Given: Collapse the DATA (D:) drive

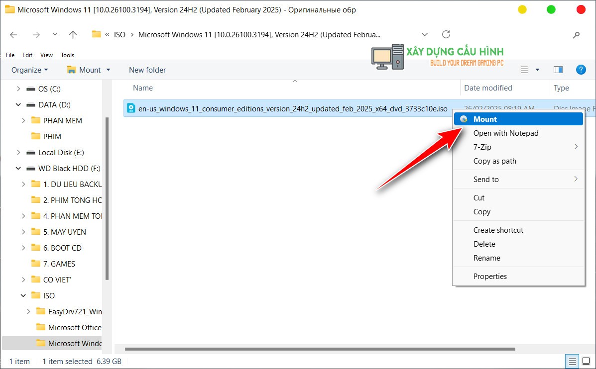Looking at the screenshot, I should pyautogui.click(x=18, y=105).
